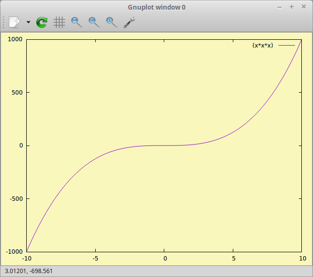Click the x-axis tick label -5
This screenshot has height=277, width=313.
tap(95, 258)
